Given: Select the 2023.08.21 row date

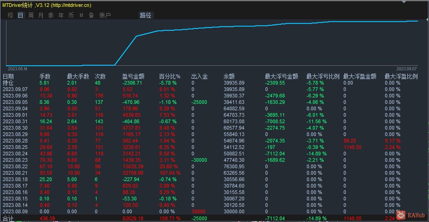Looking at the screenshot, I should 15,173.
